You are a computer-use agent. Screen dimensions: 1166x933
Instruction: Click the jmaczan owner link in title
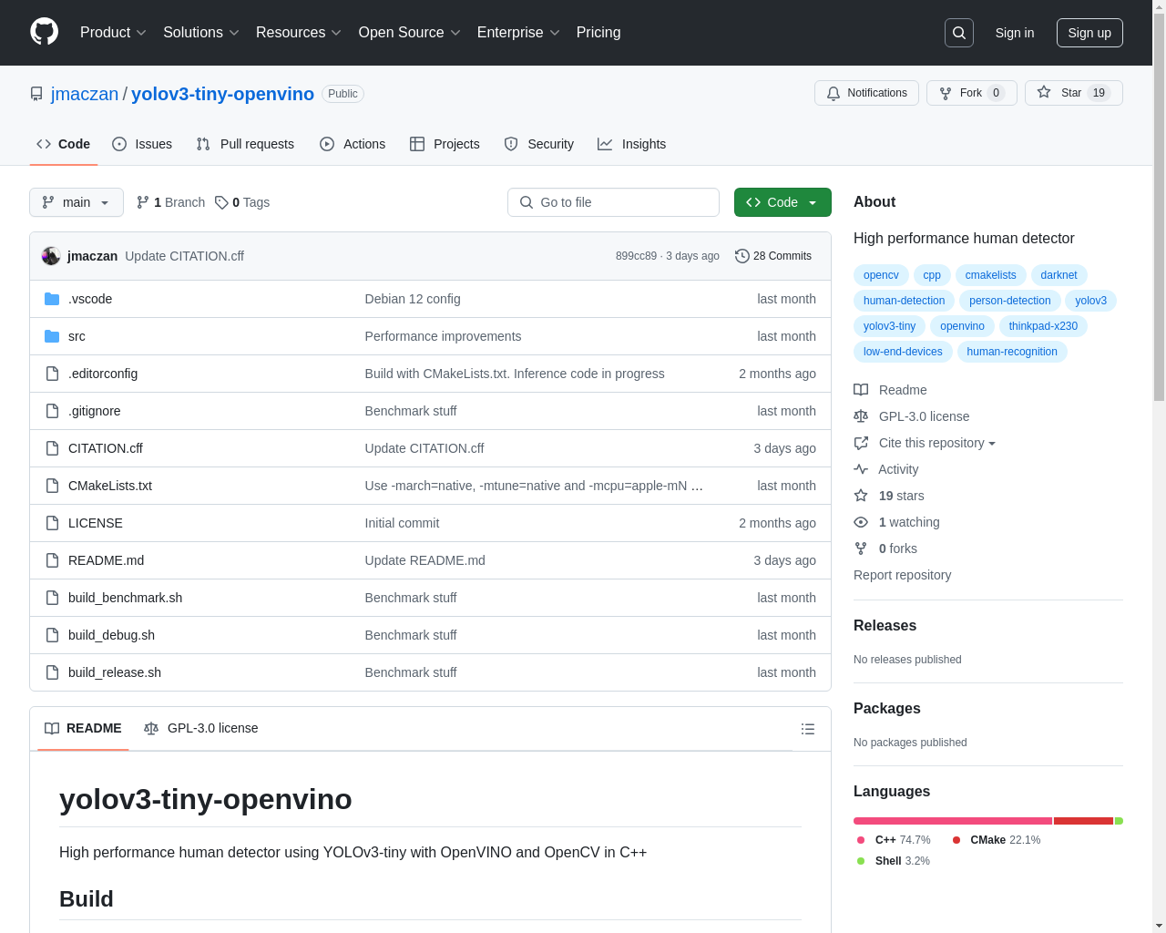click(x=85, y=94)
